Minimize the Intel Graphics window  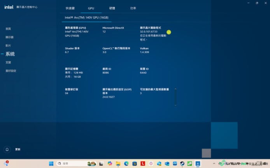pos(249,3)
